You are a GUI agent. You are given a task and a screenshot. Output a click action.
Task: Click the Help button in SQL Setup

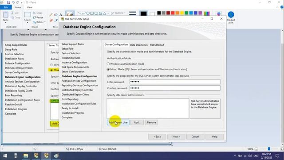(x=214, y=136)
